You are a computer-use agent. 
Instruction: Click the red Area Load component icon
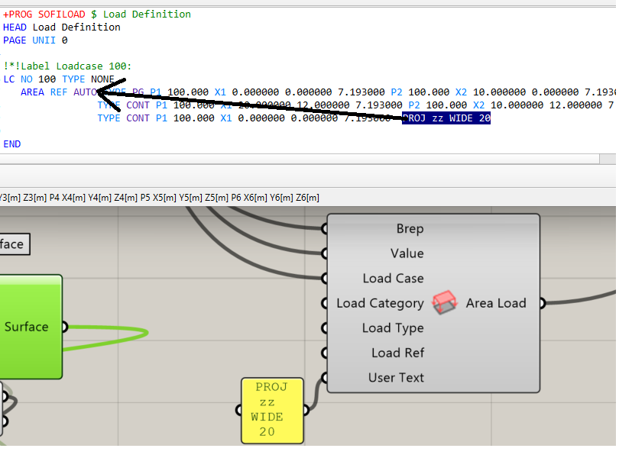coord(445,303)
